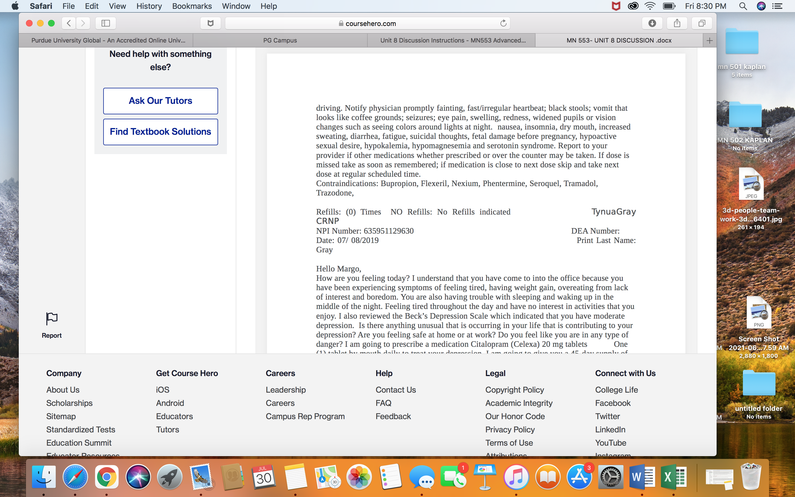Click the Ask Our Tutors button
The width and height of the screenshot is (795, 497).
[x=160, y=101]
